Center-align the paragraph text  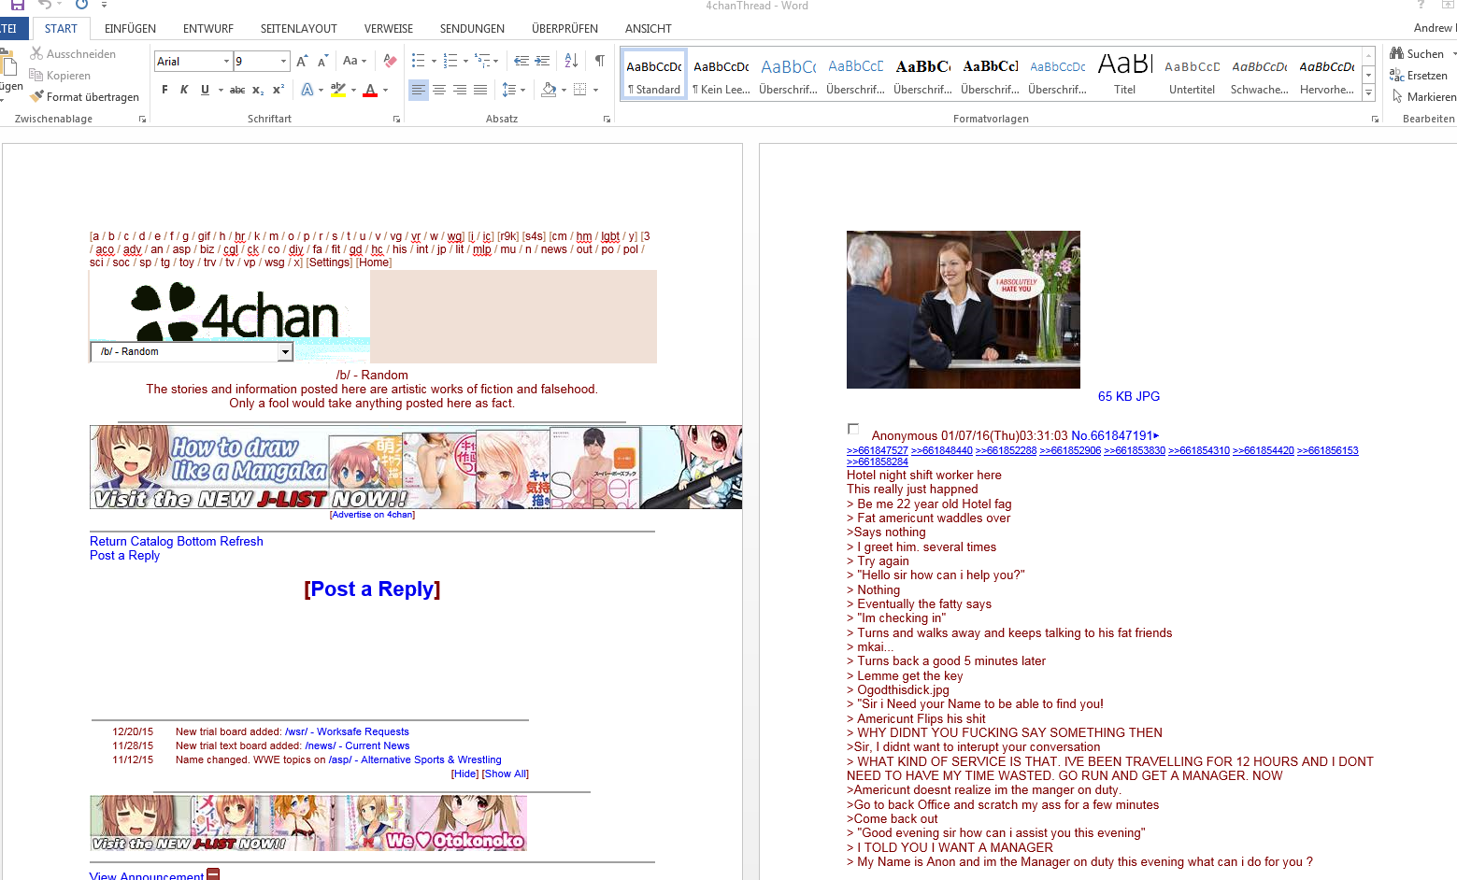pos(438,90)
